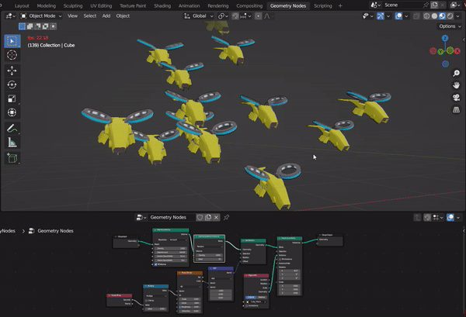
Task: Add a new workspace with plus button
Action: click(340, 5)
